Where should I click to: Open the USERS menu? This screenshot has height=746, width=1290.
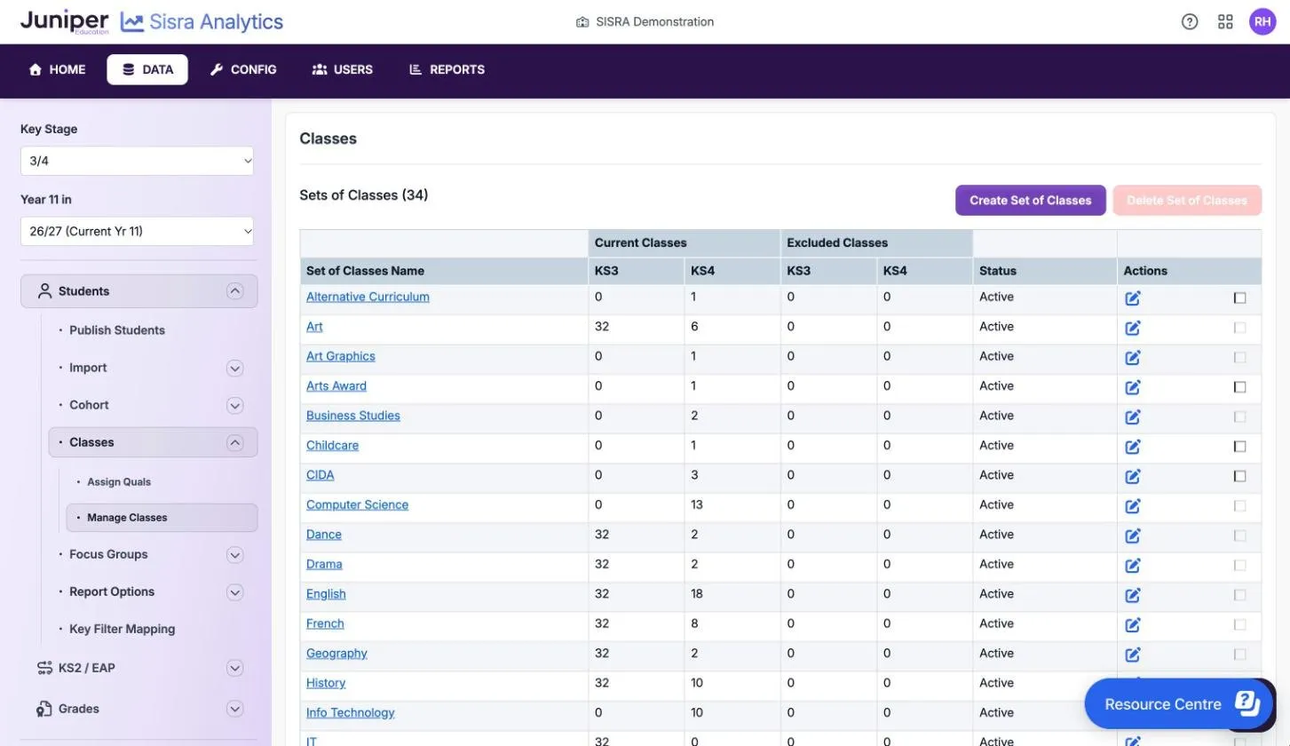343,69
